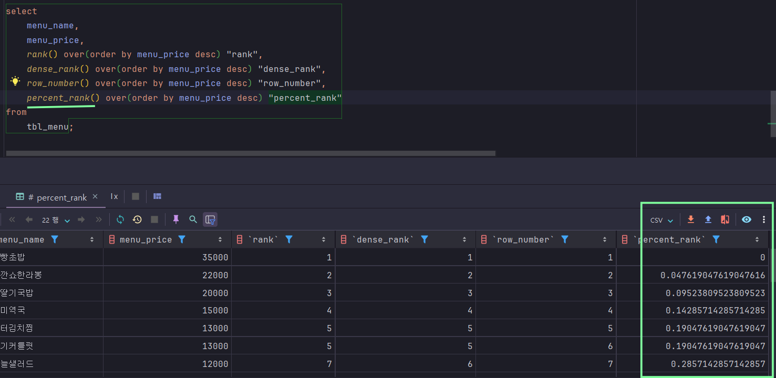The image size is (776, 378).
Task: Click the `row_number` column header label
Action: coord(523,239)
